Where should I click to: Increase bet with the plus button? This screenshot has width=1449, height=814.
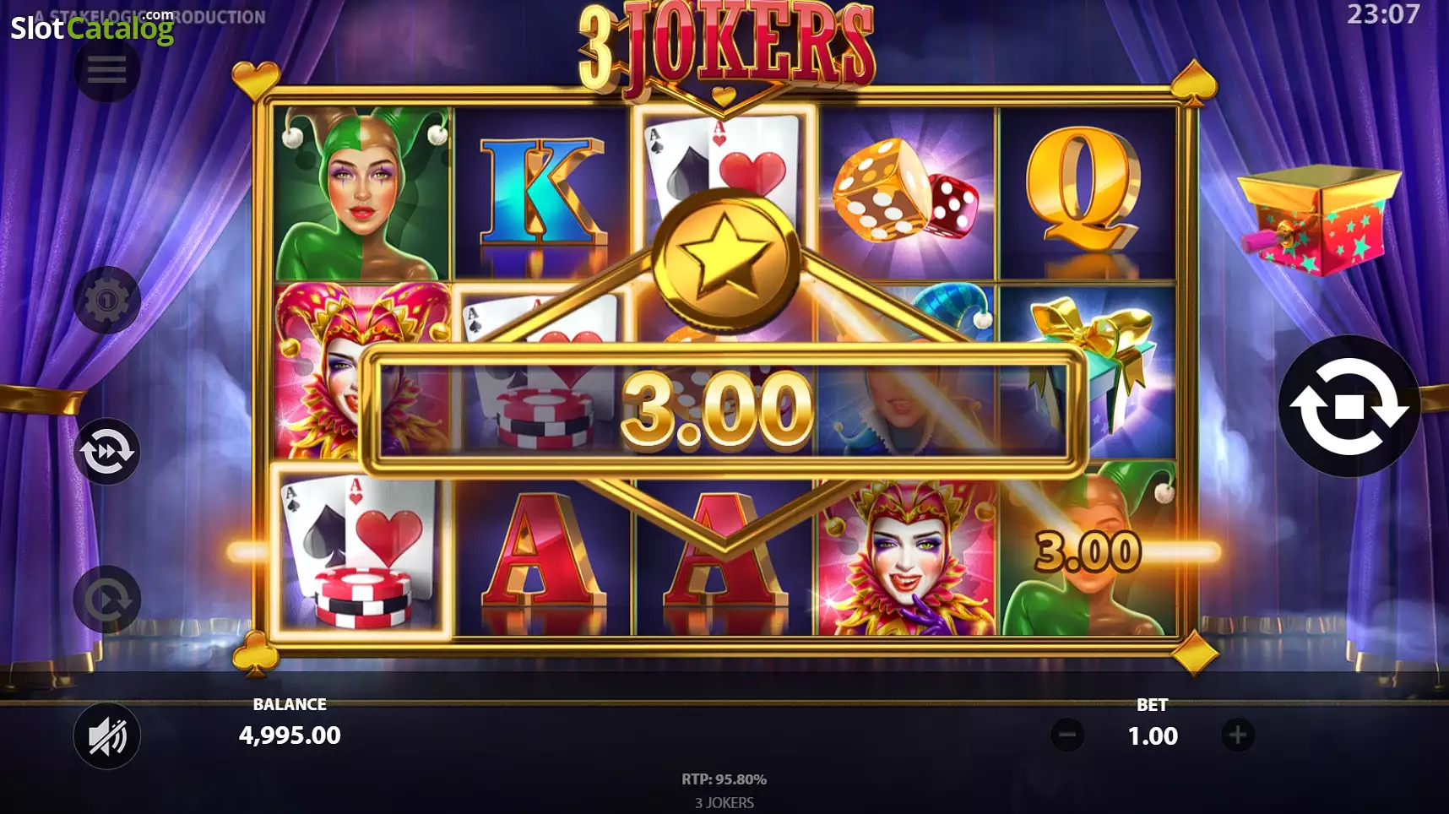[1238, 735]
